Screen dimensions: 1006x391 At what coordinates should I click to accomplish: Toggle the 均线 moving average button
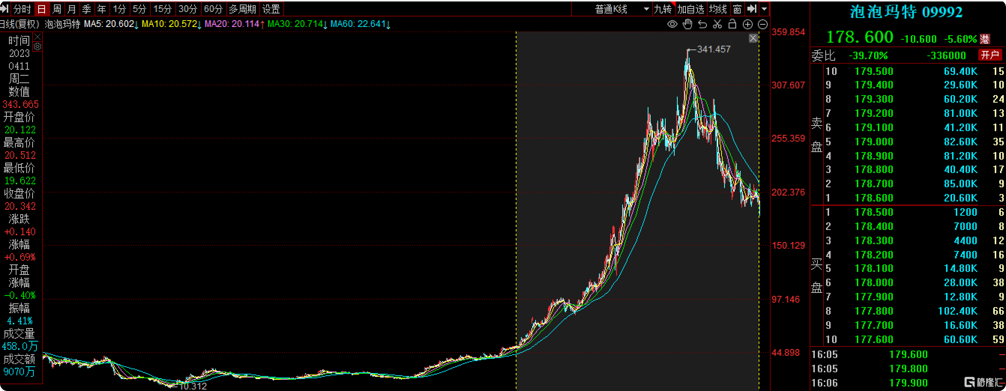coord(718,9)
